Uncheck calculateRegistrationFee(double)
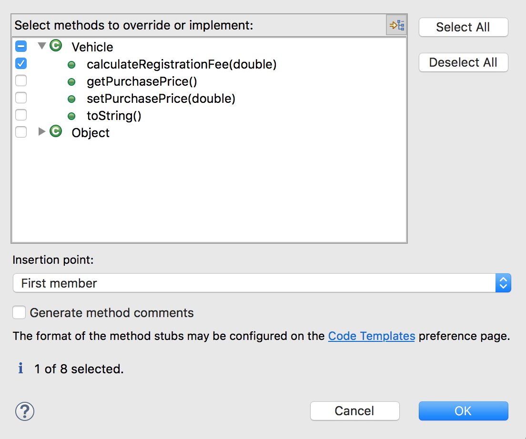 [x=20, y=63]
